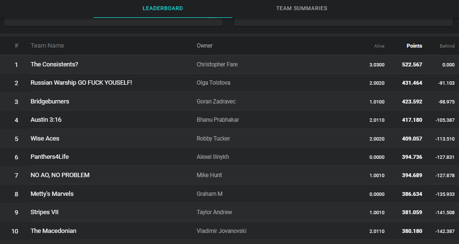Viewport: 459px width, 244px height.
Task: Open the Team Summaries tab
Action: (x=302, y=9)
